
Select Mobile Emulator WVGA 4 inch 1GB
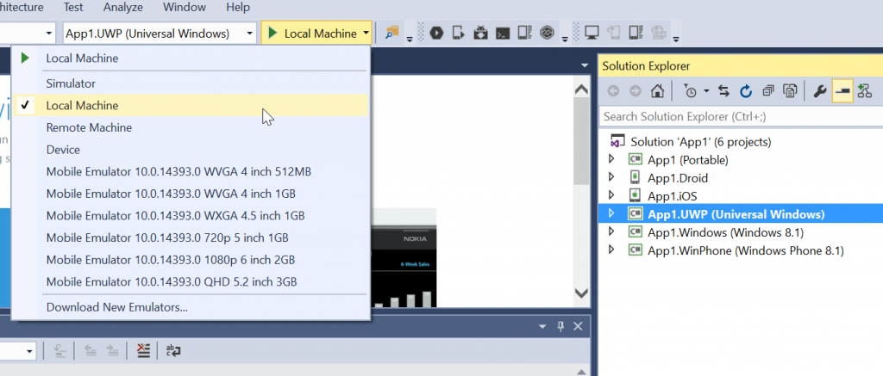(x=191, y=194)
